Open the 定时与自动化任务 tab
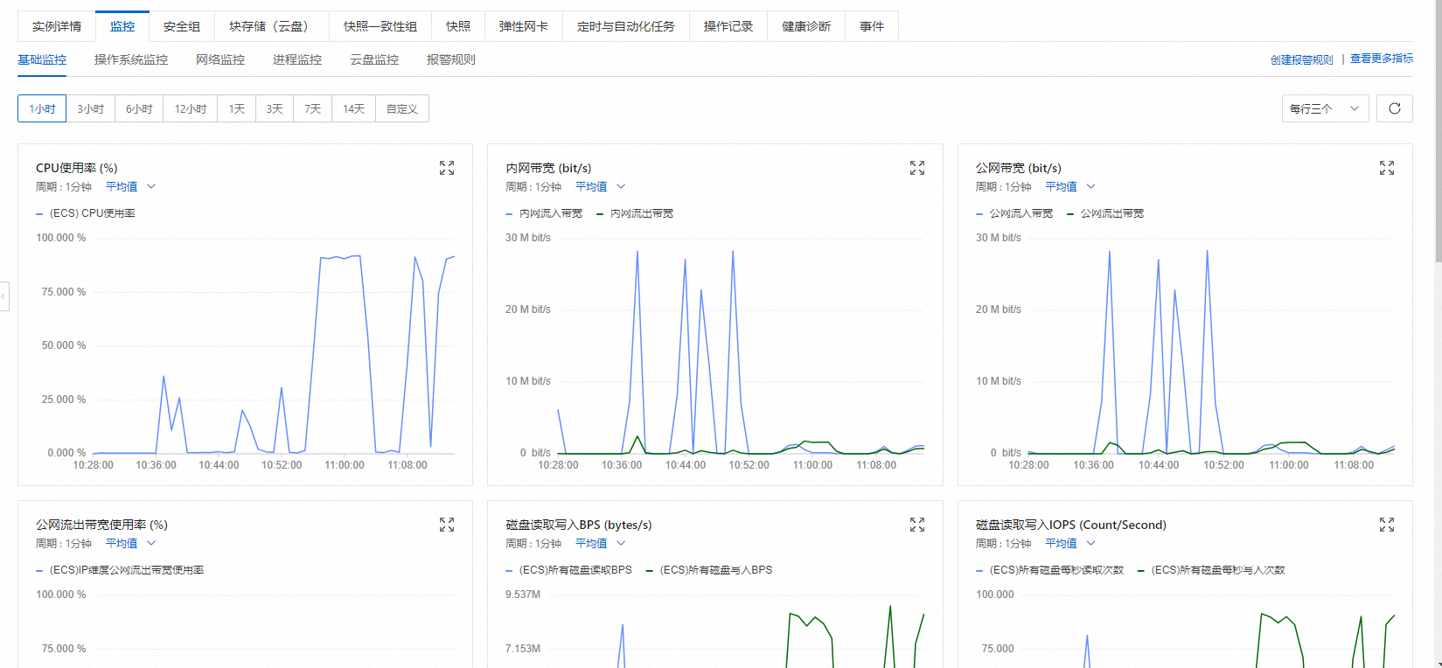This screenshot has height=668, width=1442. click(x=626, y=26)
